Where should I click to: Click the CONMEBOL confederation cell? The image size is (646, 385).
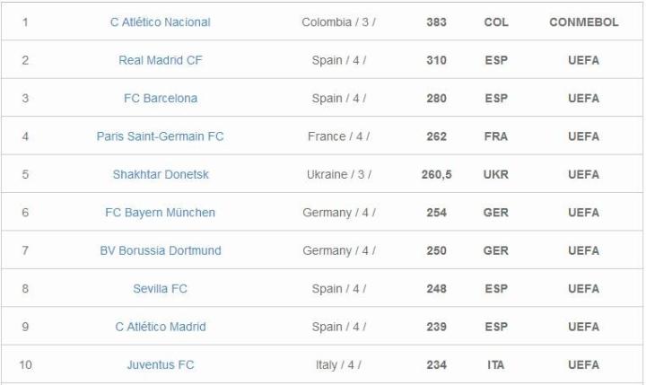583,22
